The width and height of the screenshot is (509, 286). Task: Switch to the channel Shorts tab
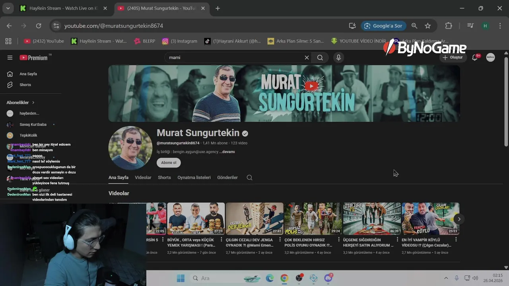tap(164, 178)
